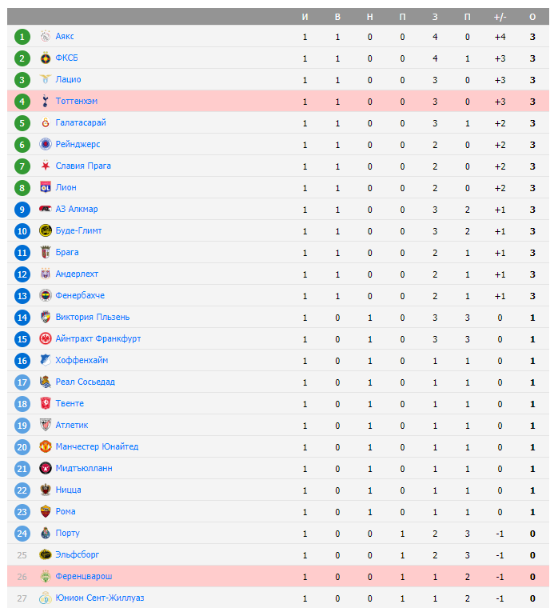Open the Реал Сосьедад team link

(85, 382)
